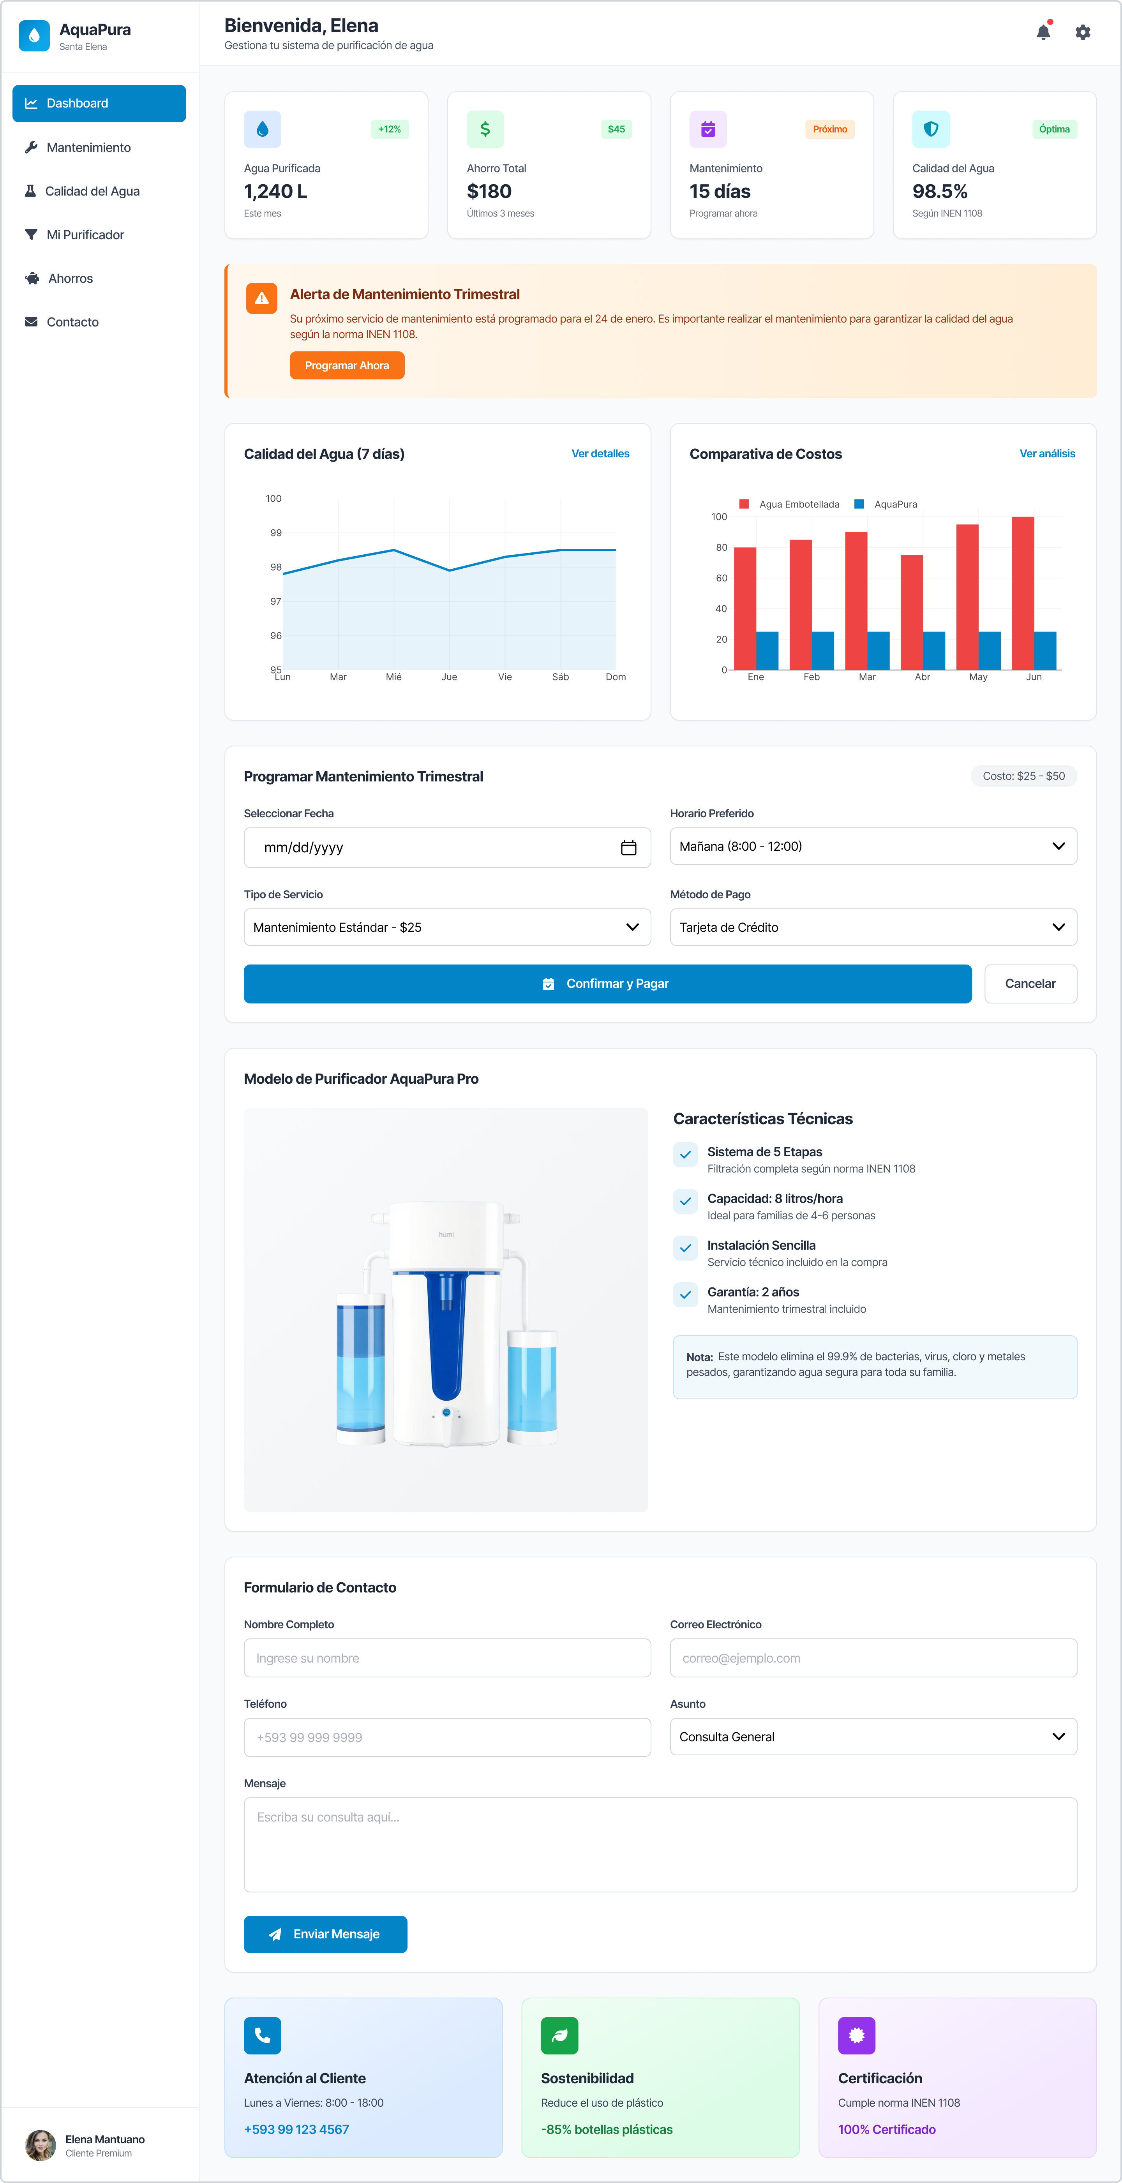Open Mi Purificador sidebar item
This screenshot has height=2183, width=1122.
click(99, 235)
